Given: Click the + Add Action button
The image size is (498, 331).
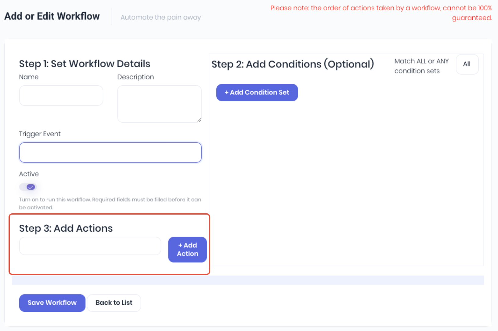Looking at the screenshot, I should 187,249.
